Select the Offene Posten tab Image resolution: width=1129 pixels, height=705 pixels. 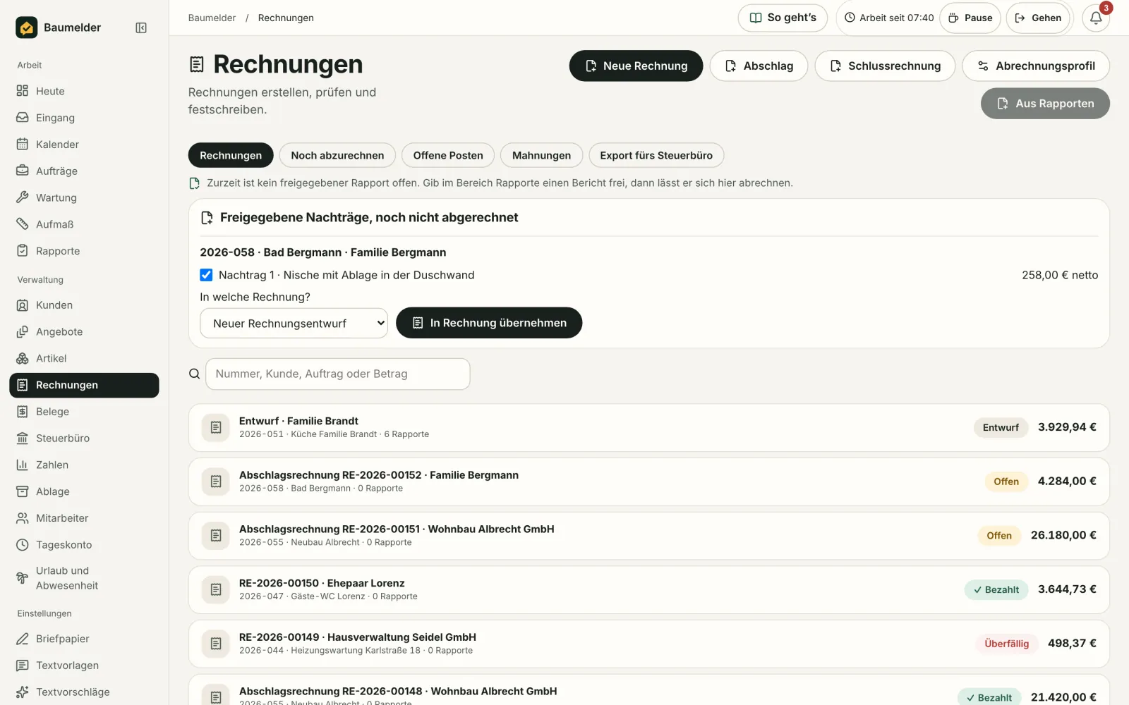click(448, 155)
